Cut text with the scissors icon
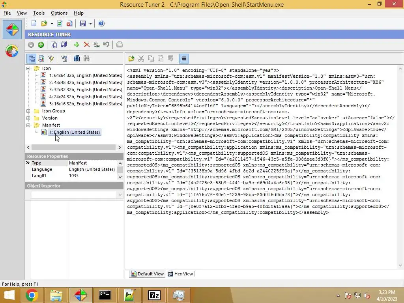Image resolution: width=404 pixels, height=303 pixels. point(141,58)
